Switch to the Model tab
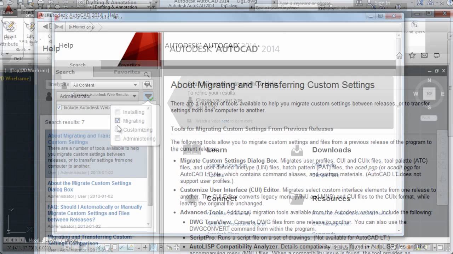453x254 pixels. point(34,240)
